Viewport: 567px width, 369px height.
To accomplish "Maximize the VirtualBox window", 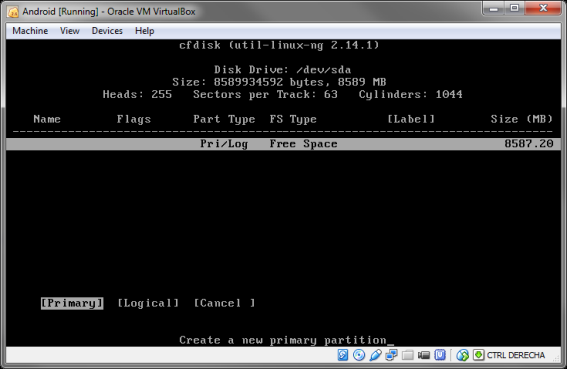I will point(514,8).
